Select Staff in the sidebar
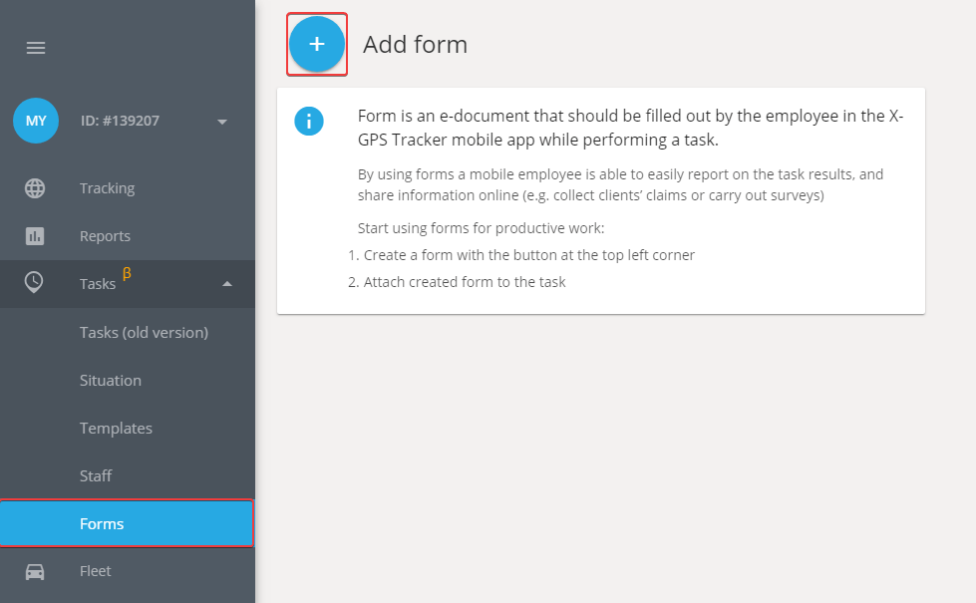 click(96, 476)
